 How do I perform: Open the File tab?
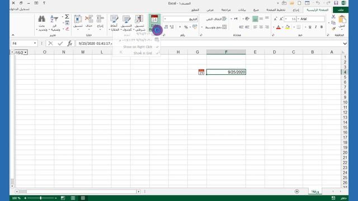[x=341, y=10]
